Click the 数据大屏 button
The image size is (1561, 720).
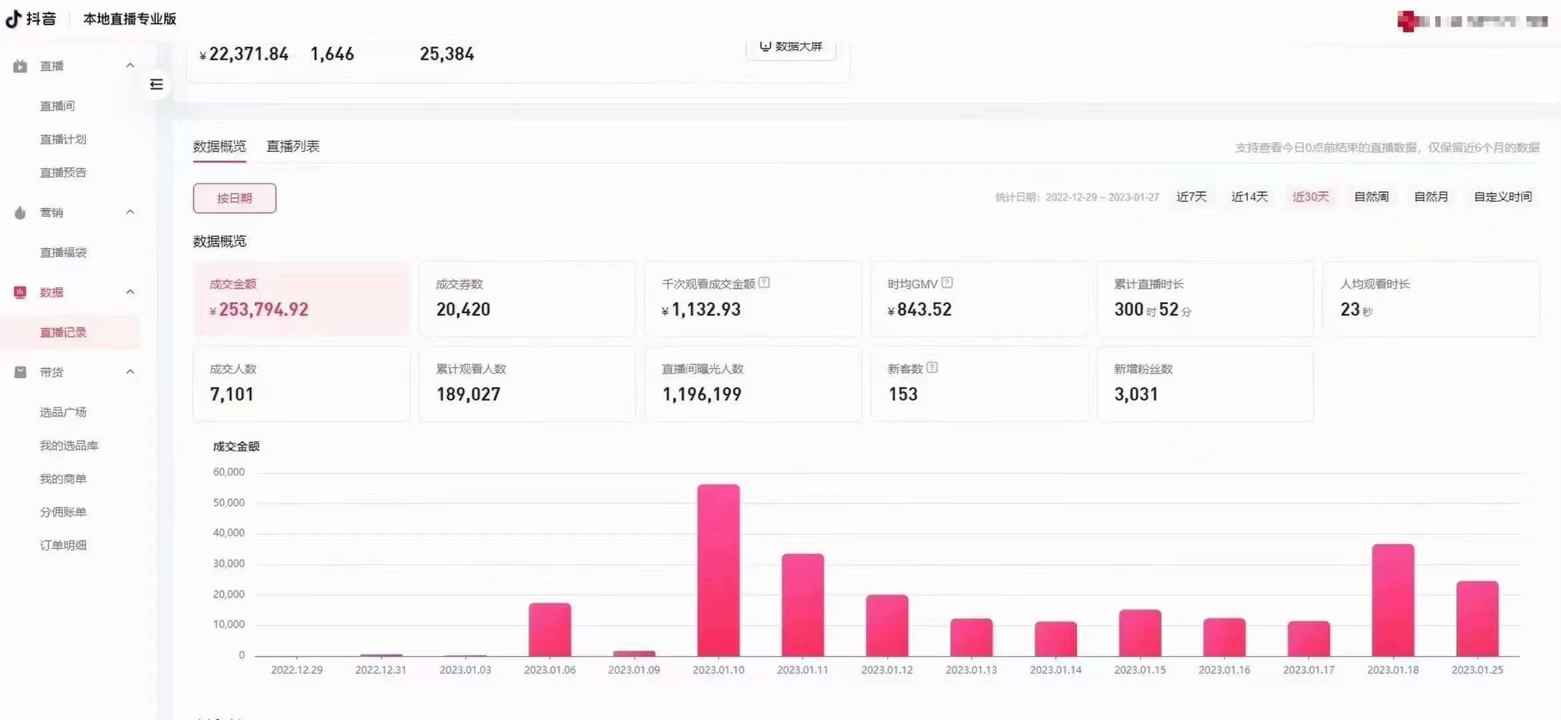click(791, 47)
